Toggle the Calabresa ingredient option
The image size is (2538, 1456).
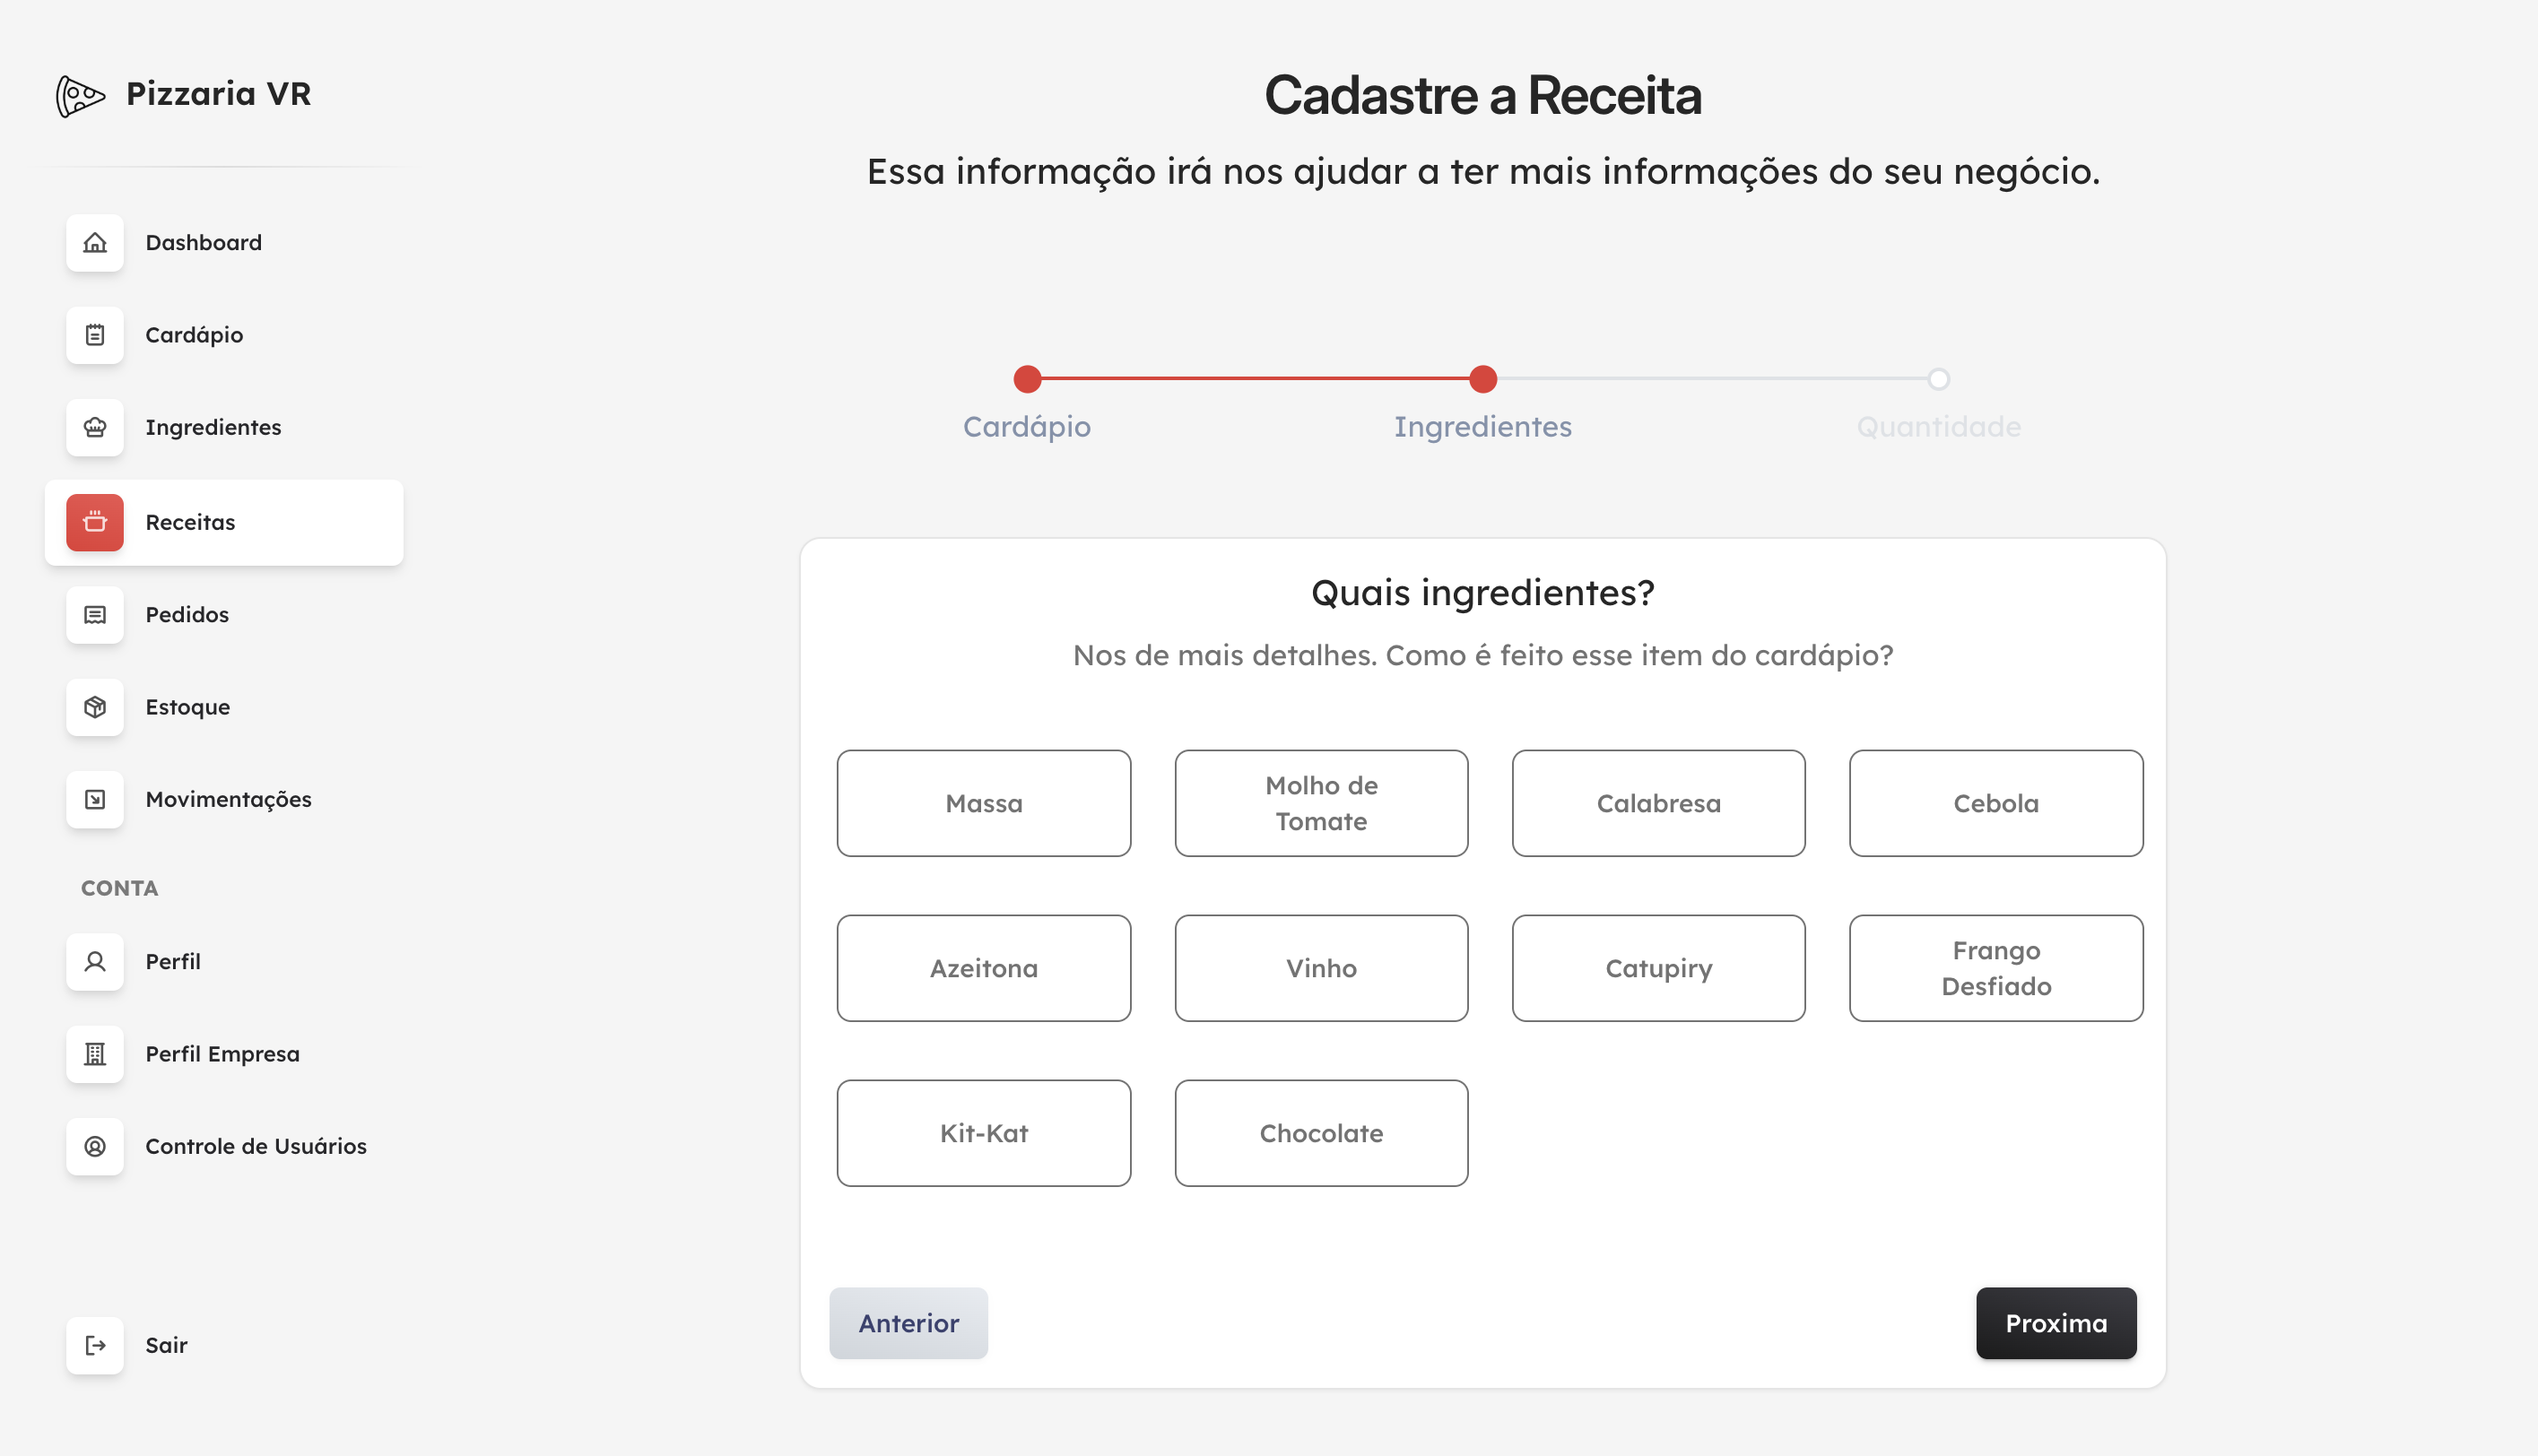pyautogui.click(x=1657, y=803)
